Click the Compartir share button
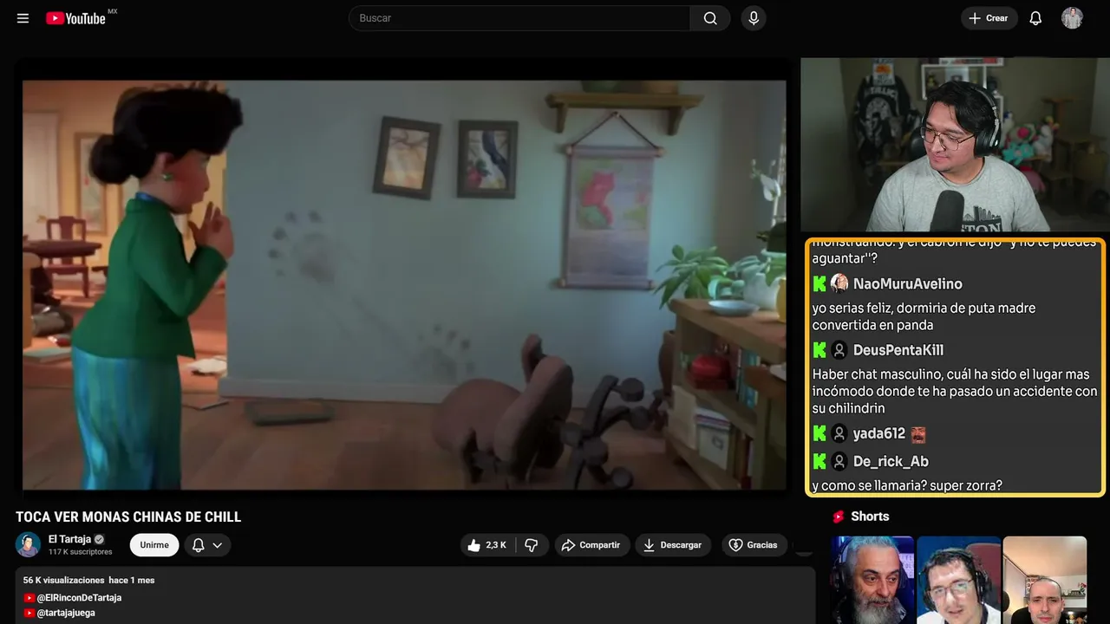The width and height of the screenshot is (1110, 624). pyautogui.click(x=591, y=545)
